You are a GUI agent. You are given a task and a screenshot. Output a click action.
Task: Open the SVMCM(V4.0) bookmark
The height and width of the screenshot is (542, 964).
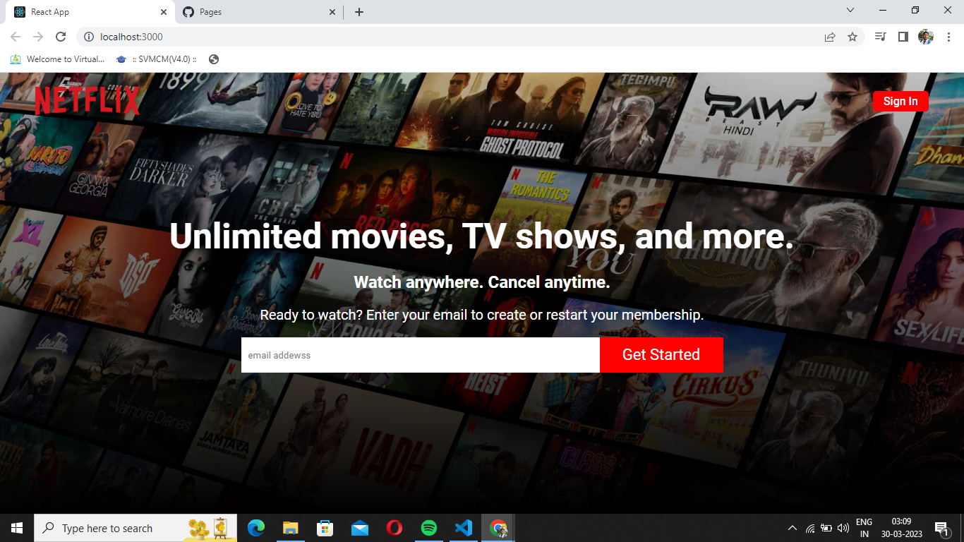tap(157, 59)
